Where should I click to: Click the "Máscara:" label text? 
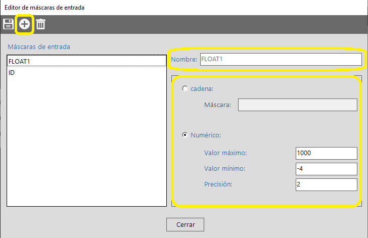tap(217, 105)
